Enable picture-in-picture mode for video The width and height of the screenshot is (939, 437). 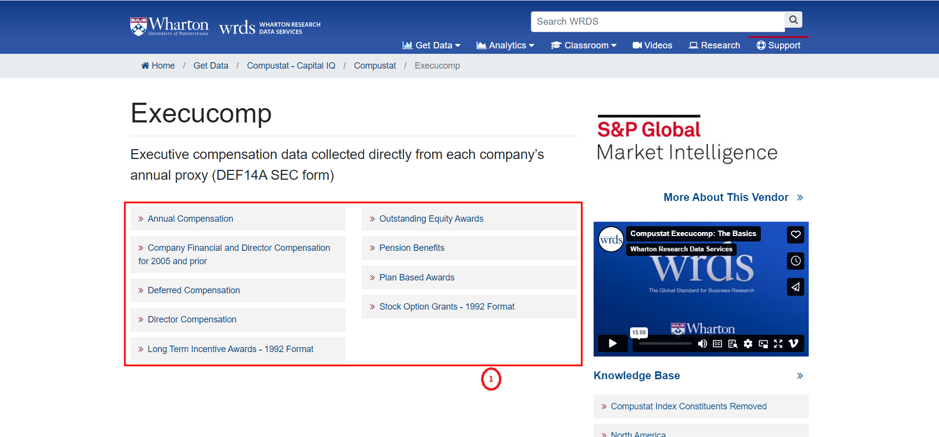tap(763, 344)
